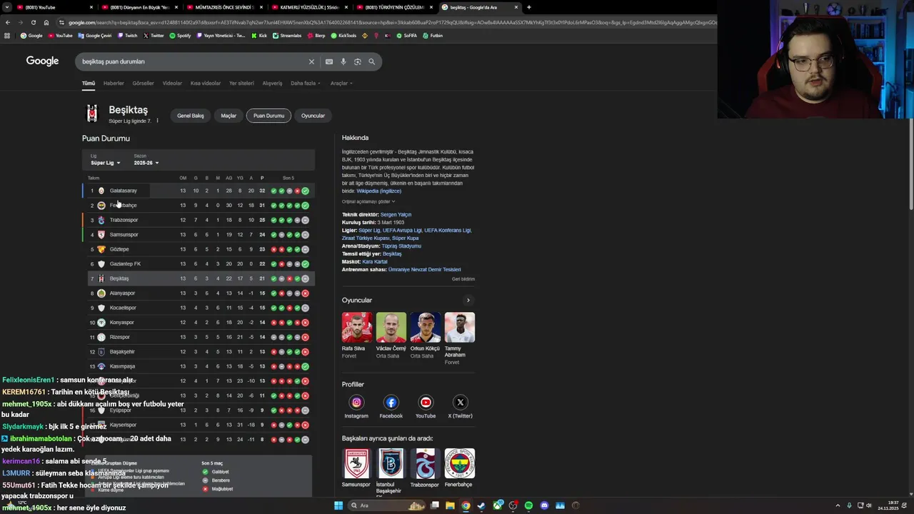Open the Streamlabs bookmark
Image resolution: width=914 pixels, height=514 pixels.
click(287, 35)
